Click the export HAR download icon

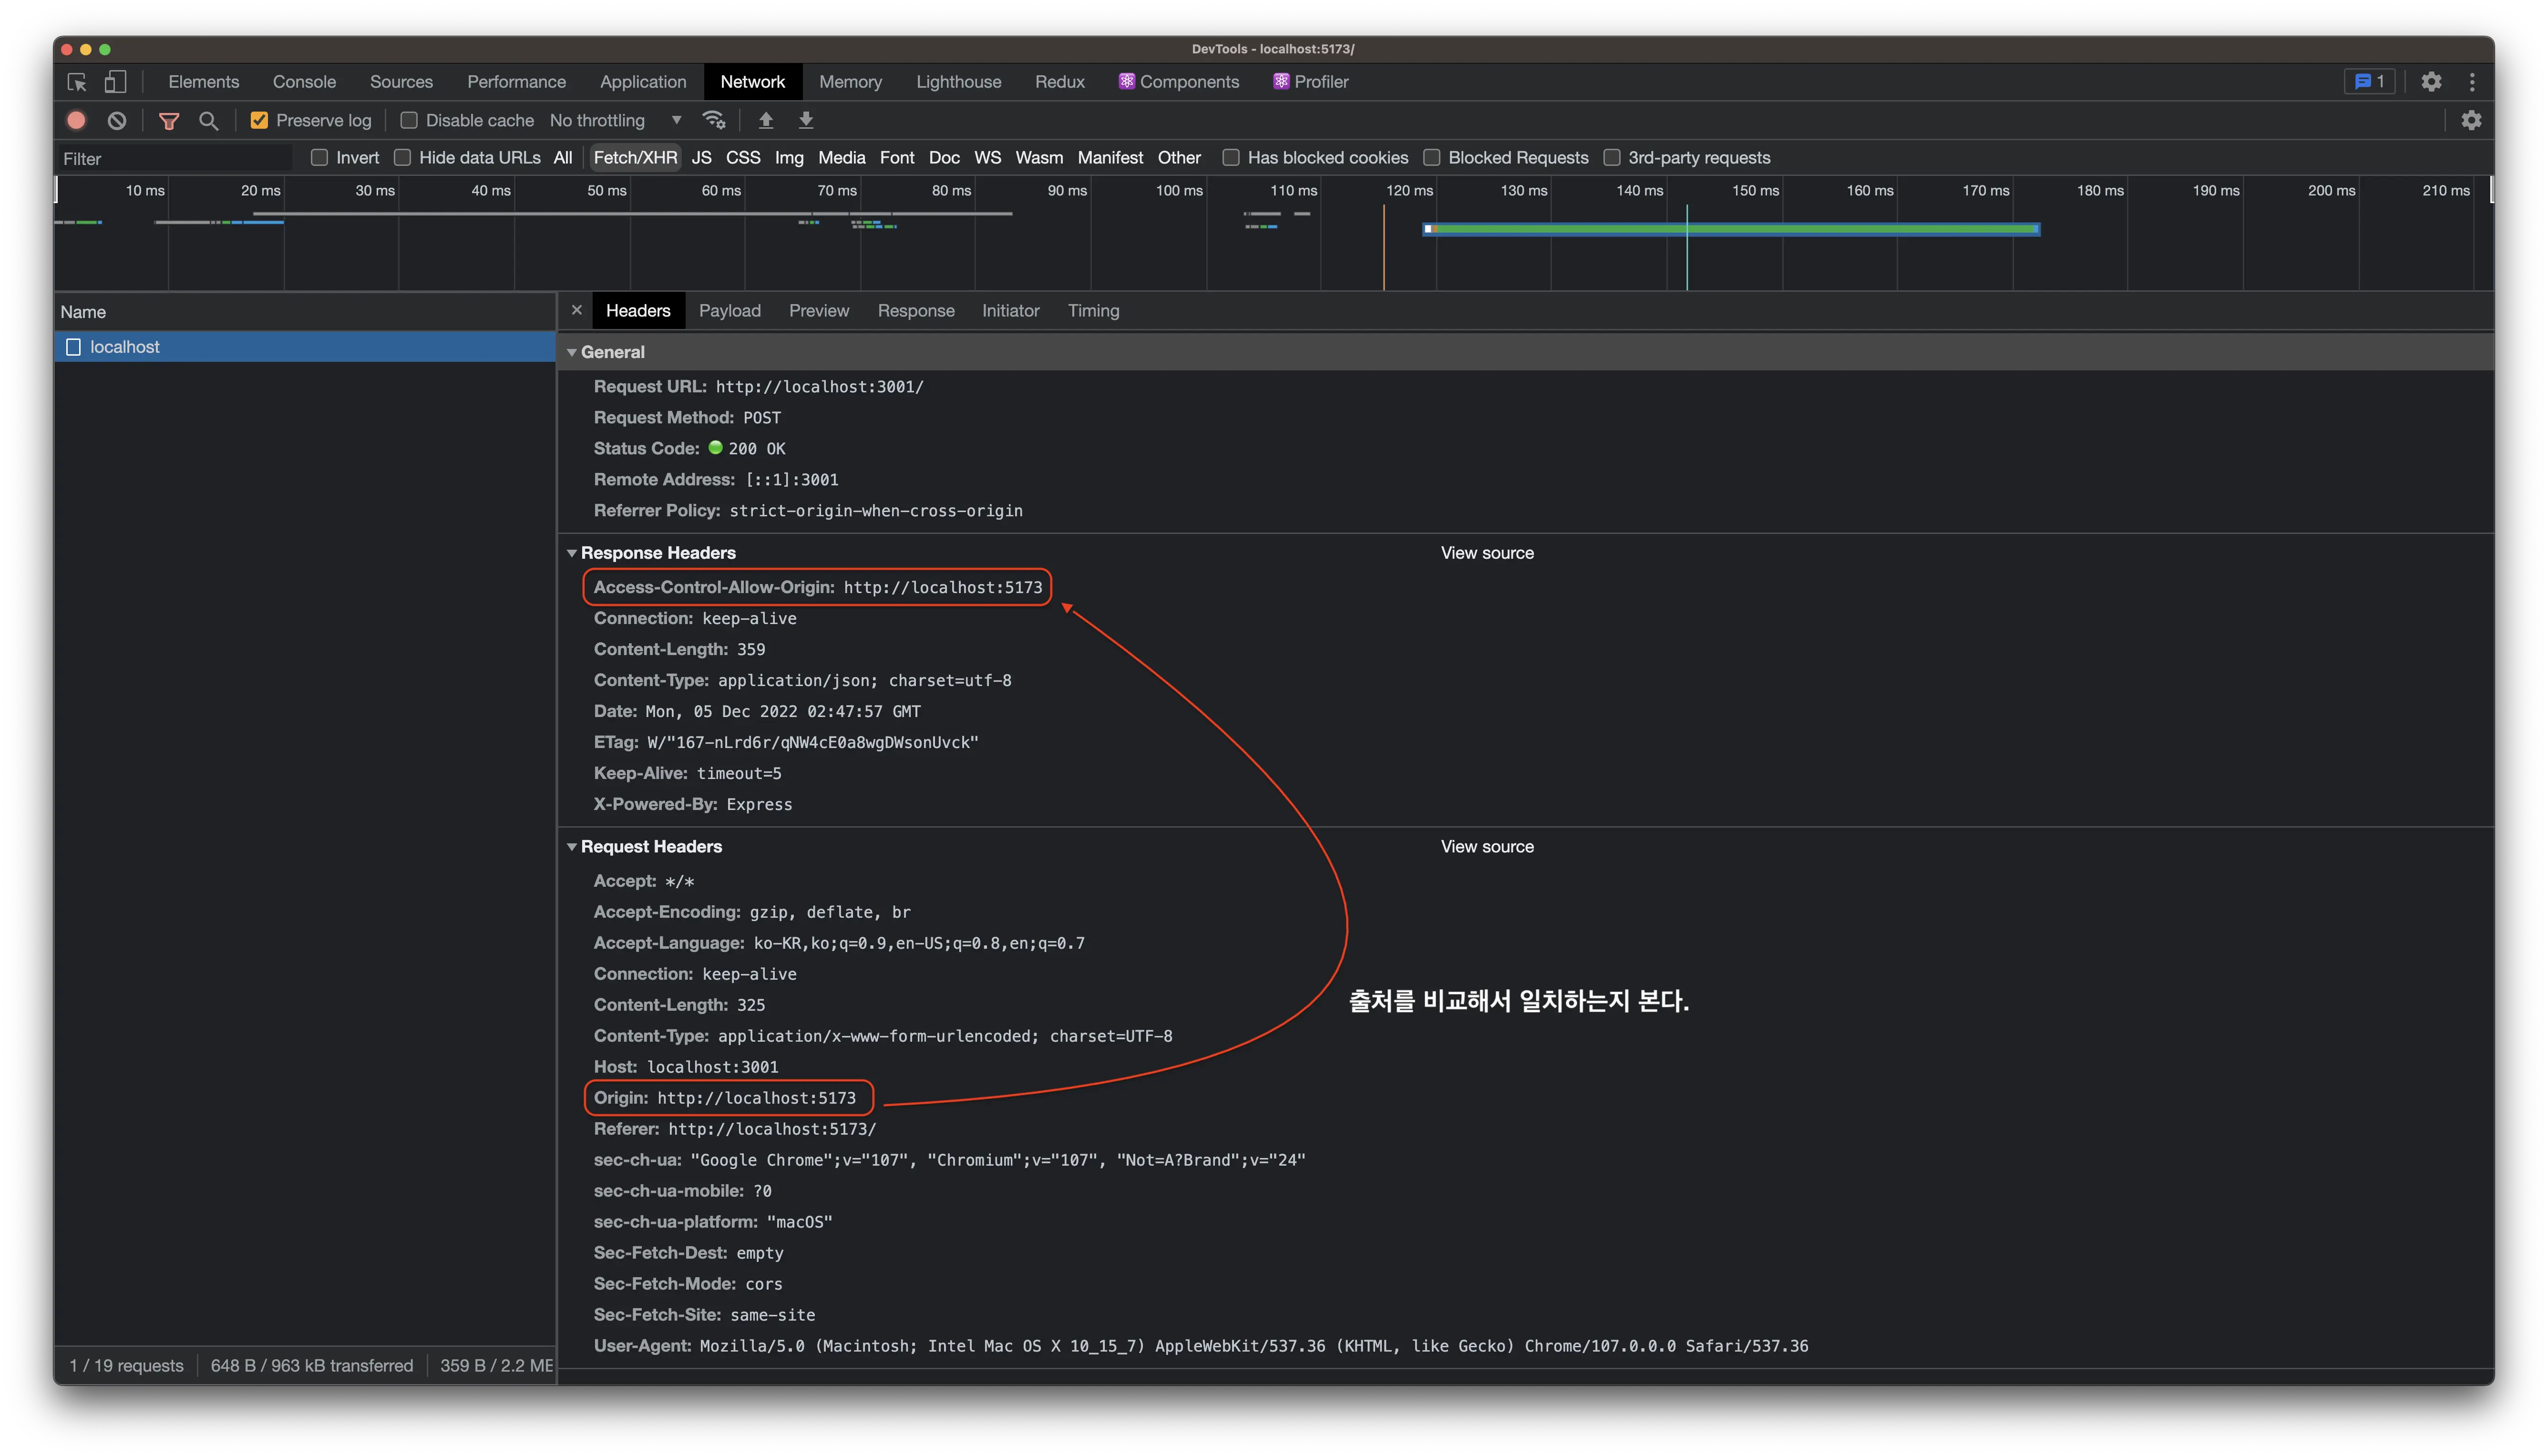pos(806,120)
